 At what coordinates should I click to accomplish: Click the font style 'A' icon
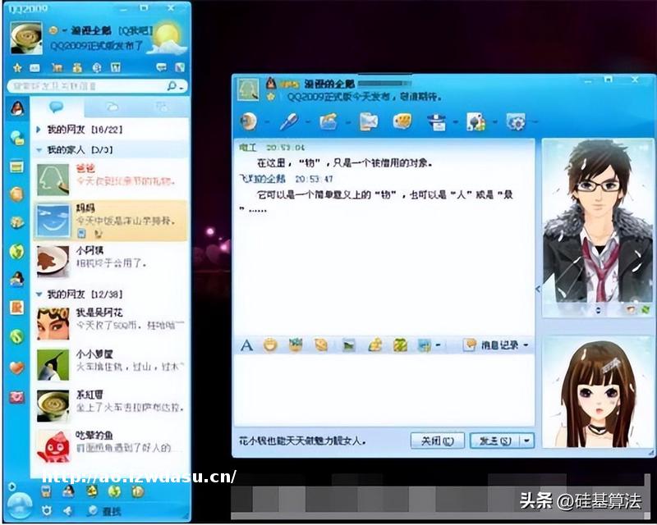coord(246,345)
